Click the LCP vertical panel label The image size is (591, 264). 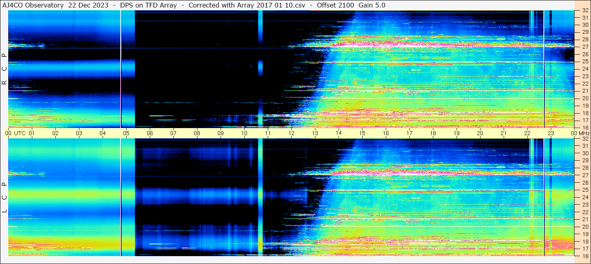click(4, 198)
